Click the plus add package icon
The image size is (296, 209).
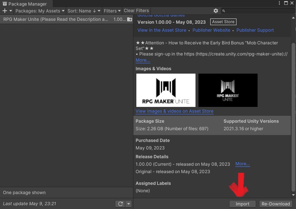pos(5,11)
